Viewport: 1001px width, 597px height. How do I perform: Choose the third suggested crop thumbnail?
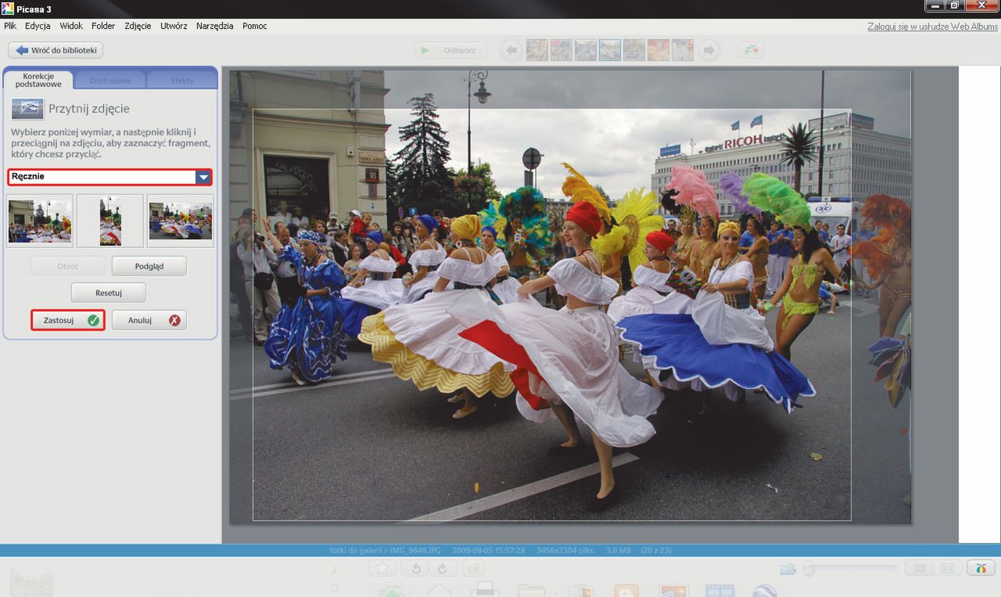(x=181, y=221)
